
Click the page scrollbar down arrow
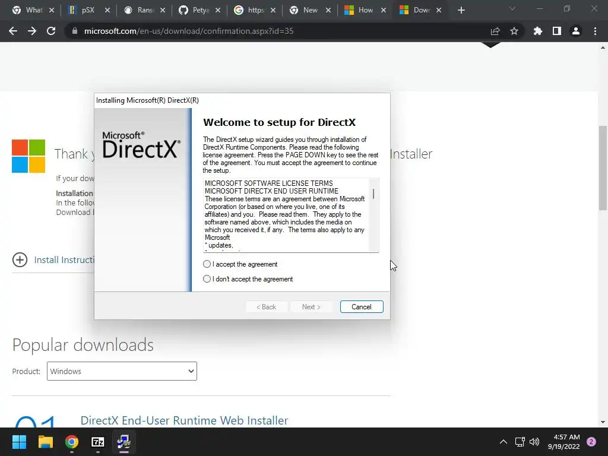pos(603,422)
